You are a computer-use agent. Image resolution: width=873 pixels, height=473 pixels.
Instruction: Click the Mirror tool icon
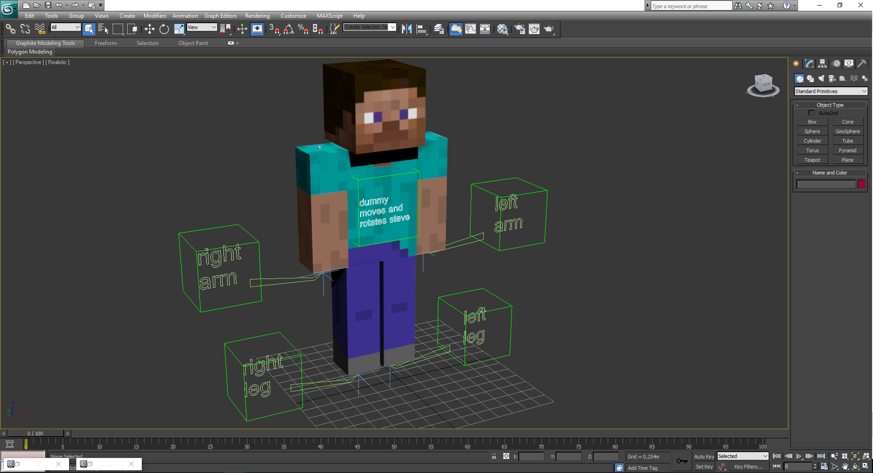click(407, 29)
